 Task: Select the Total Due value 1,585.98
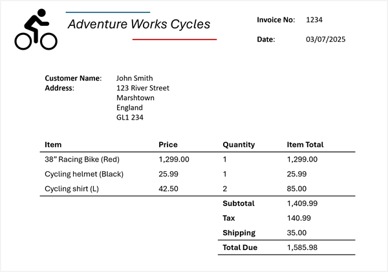pos(302,247)
